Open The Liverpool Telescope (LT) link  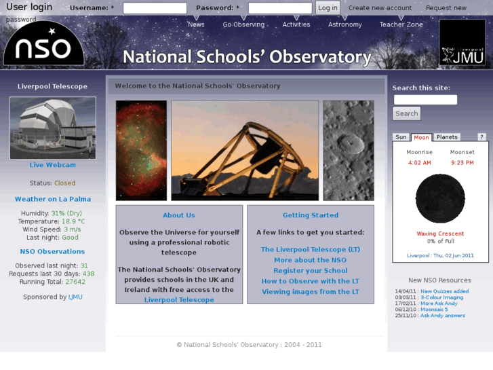pyautogui.click(x=311, y=249)
